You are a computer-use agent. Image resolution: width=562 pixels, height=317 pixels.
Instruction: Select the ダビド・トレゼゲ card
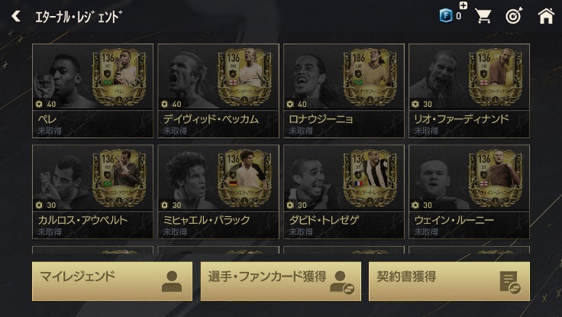point(344,192)
